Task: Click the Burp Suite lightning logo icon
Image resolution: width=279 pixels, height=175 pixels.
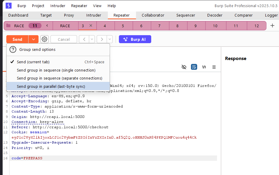Action: [x=9, y=6]
